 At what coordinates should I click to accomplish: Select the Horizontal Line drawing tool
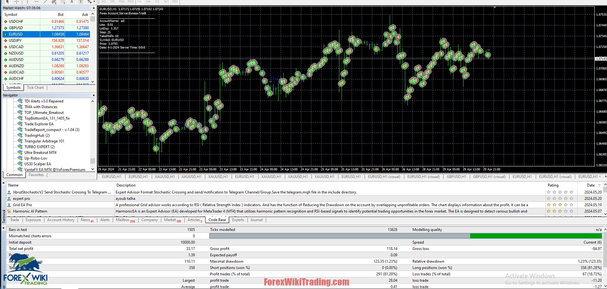point(37,2)
